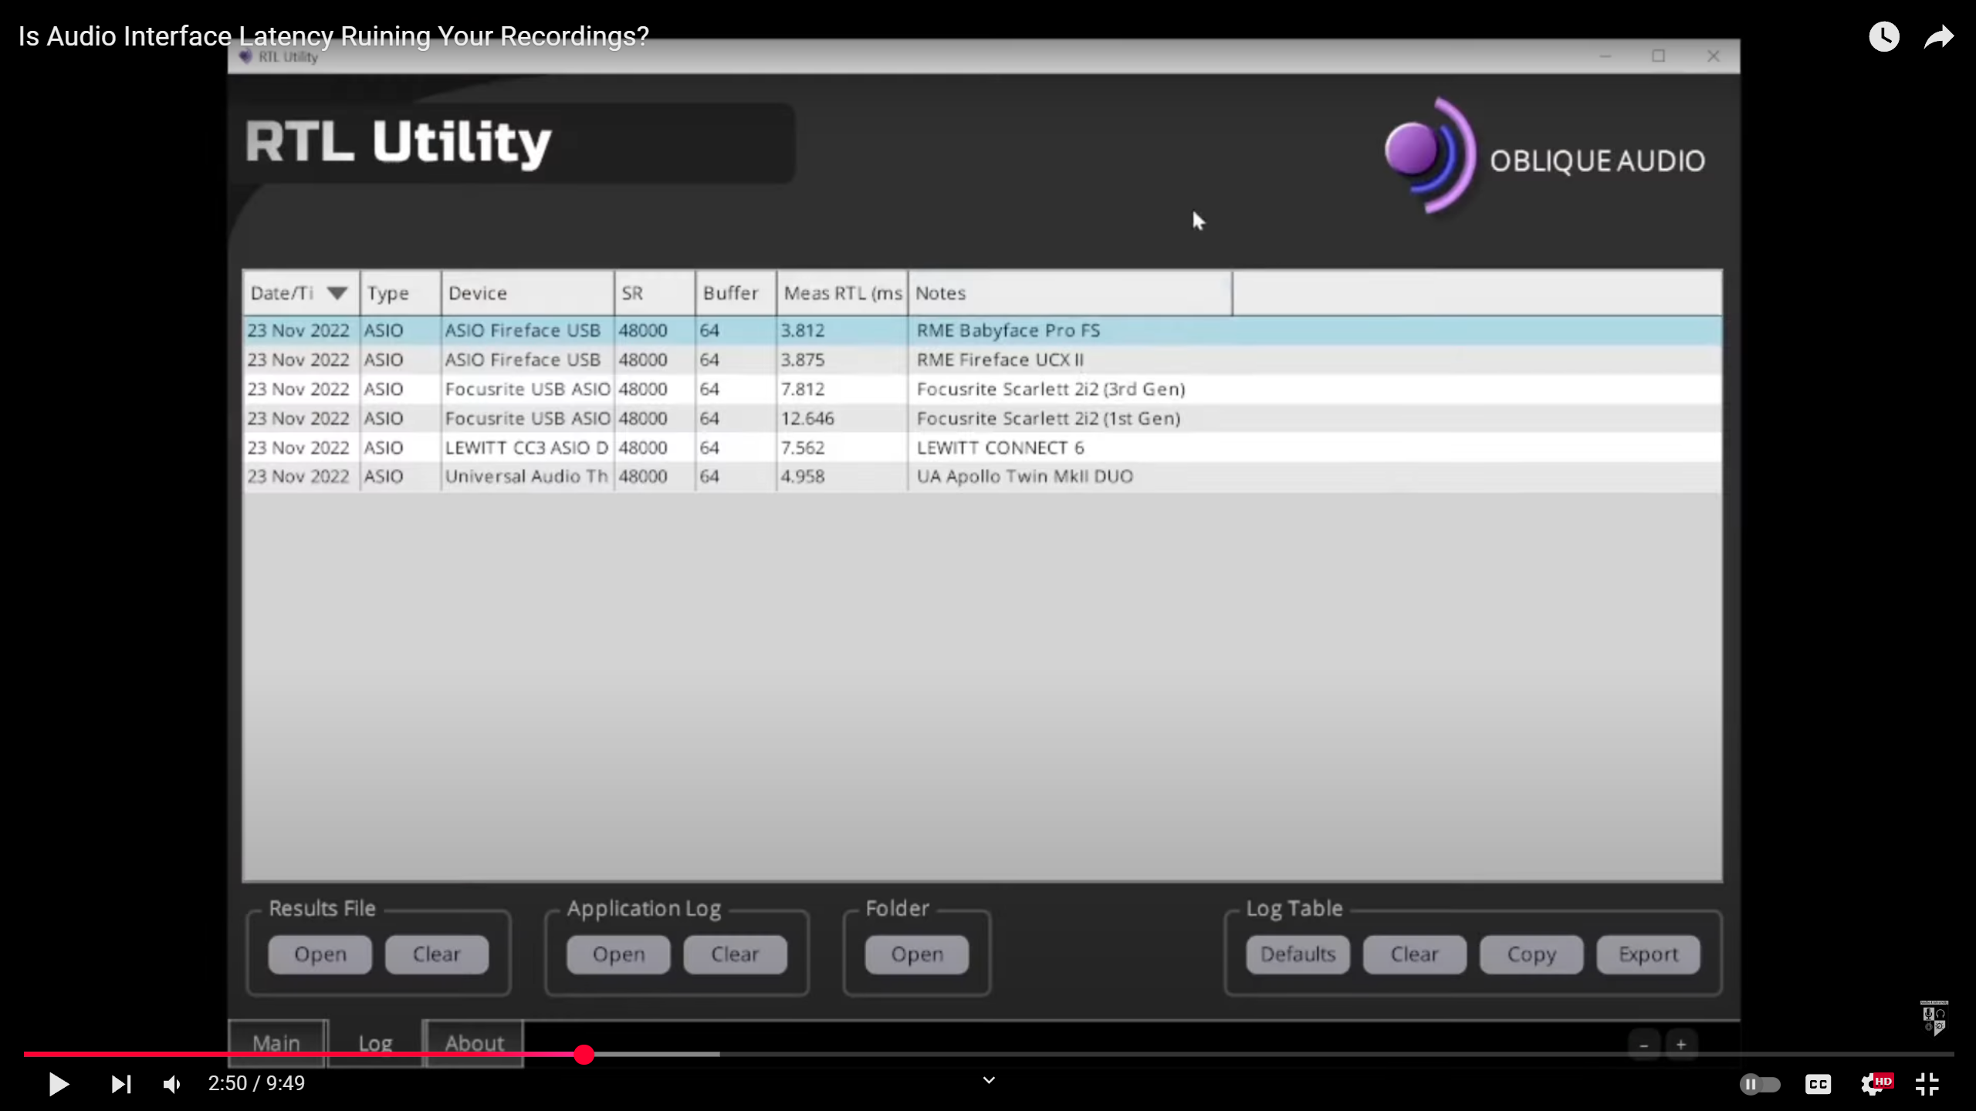Clear the Log Table
The width and height of the screenshot is (1976, 1111).
coord(1415,954)
